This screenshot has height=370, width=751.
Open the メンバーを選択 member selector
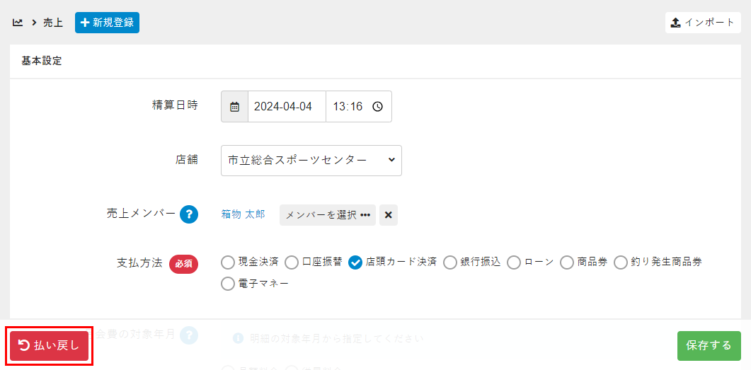(x=327, y=215)
